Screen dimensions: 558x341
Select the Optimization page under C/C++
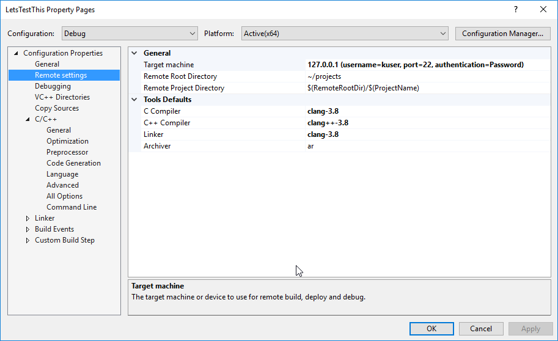click(x=68, y=141)
